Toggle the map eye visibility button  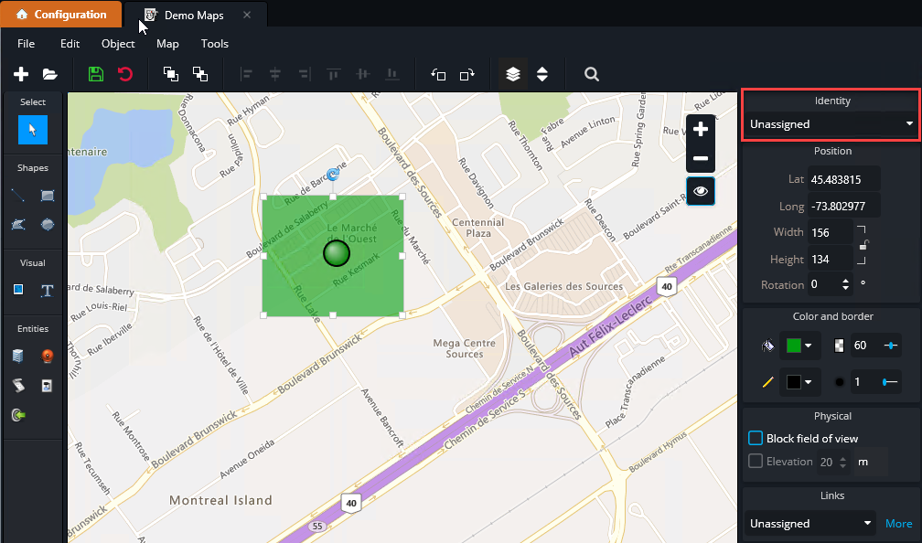701,191
